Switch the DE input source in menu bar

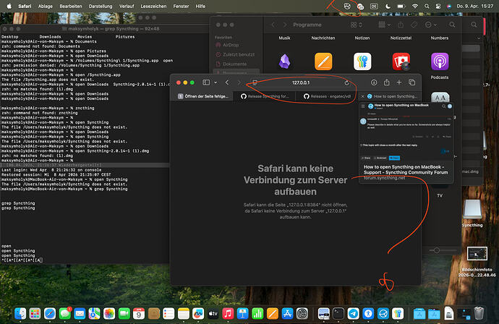coord(374,6)
